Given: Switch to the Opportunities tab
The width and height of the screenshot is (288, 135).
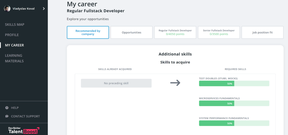Looking at the screenshot, I should pyautogui.click(x=131, y=33).
